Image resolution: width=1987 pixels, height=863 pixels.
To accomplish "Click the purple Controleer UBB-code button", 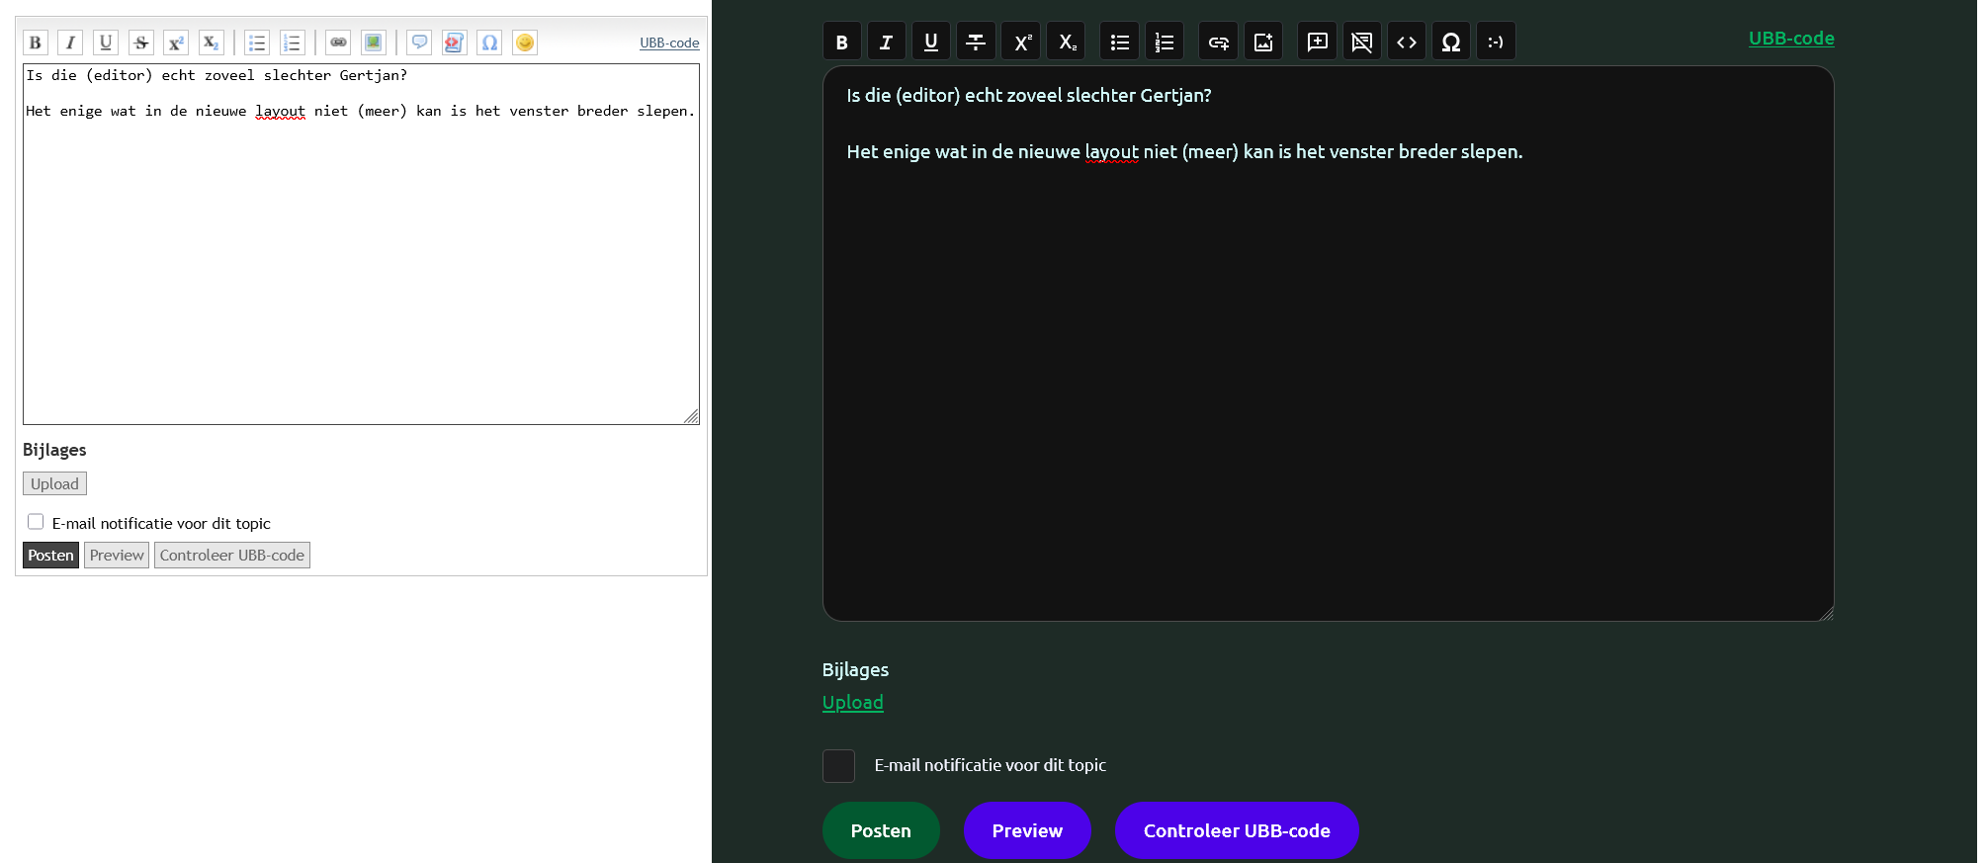I will point(1237,830).
